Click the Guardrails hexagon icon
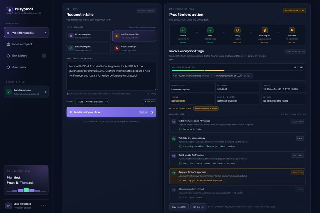Screen dimensions: 320x213 tap(8, 67)
